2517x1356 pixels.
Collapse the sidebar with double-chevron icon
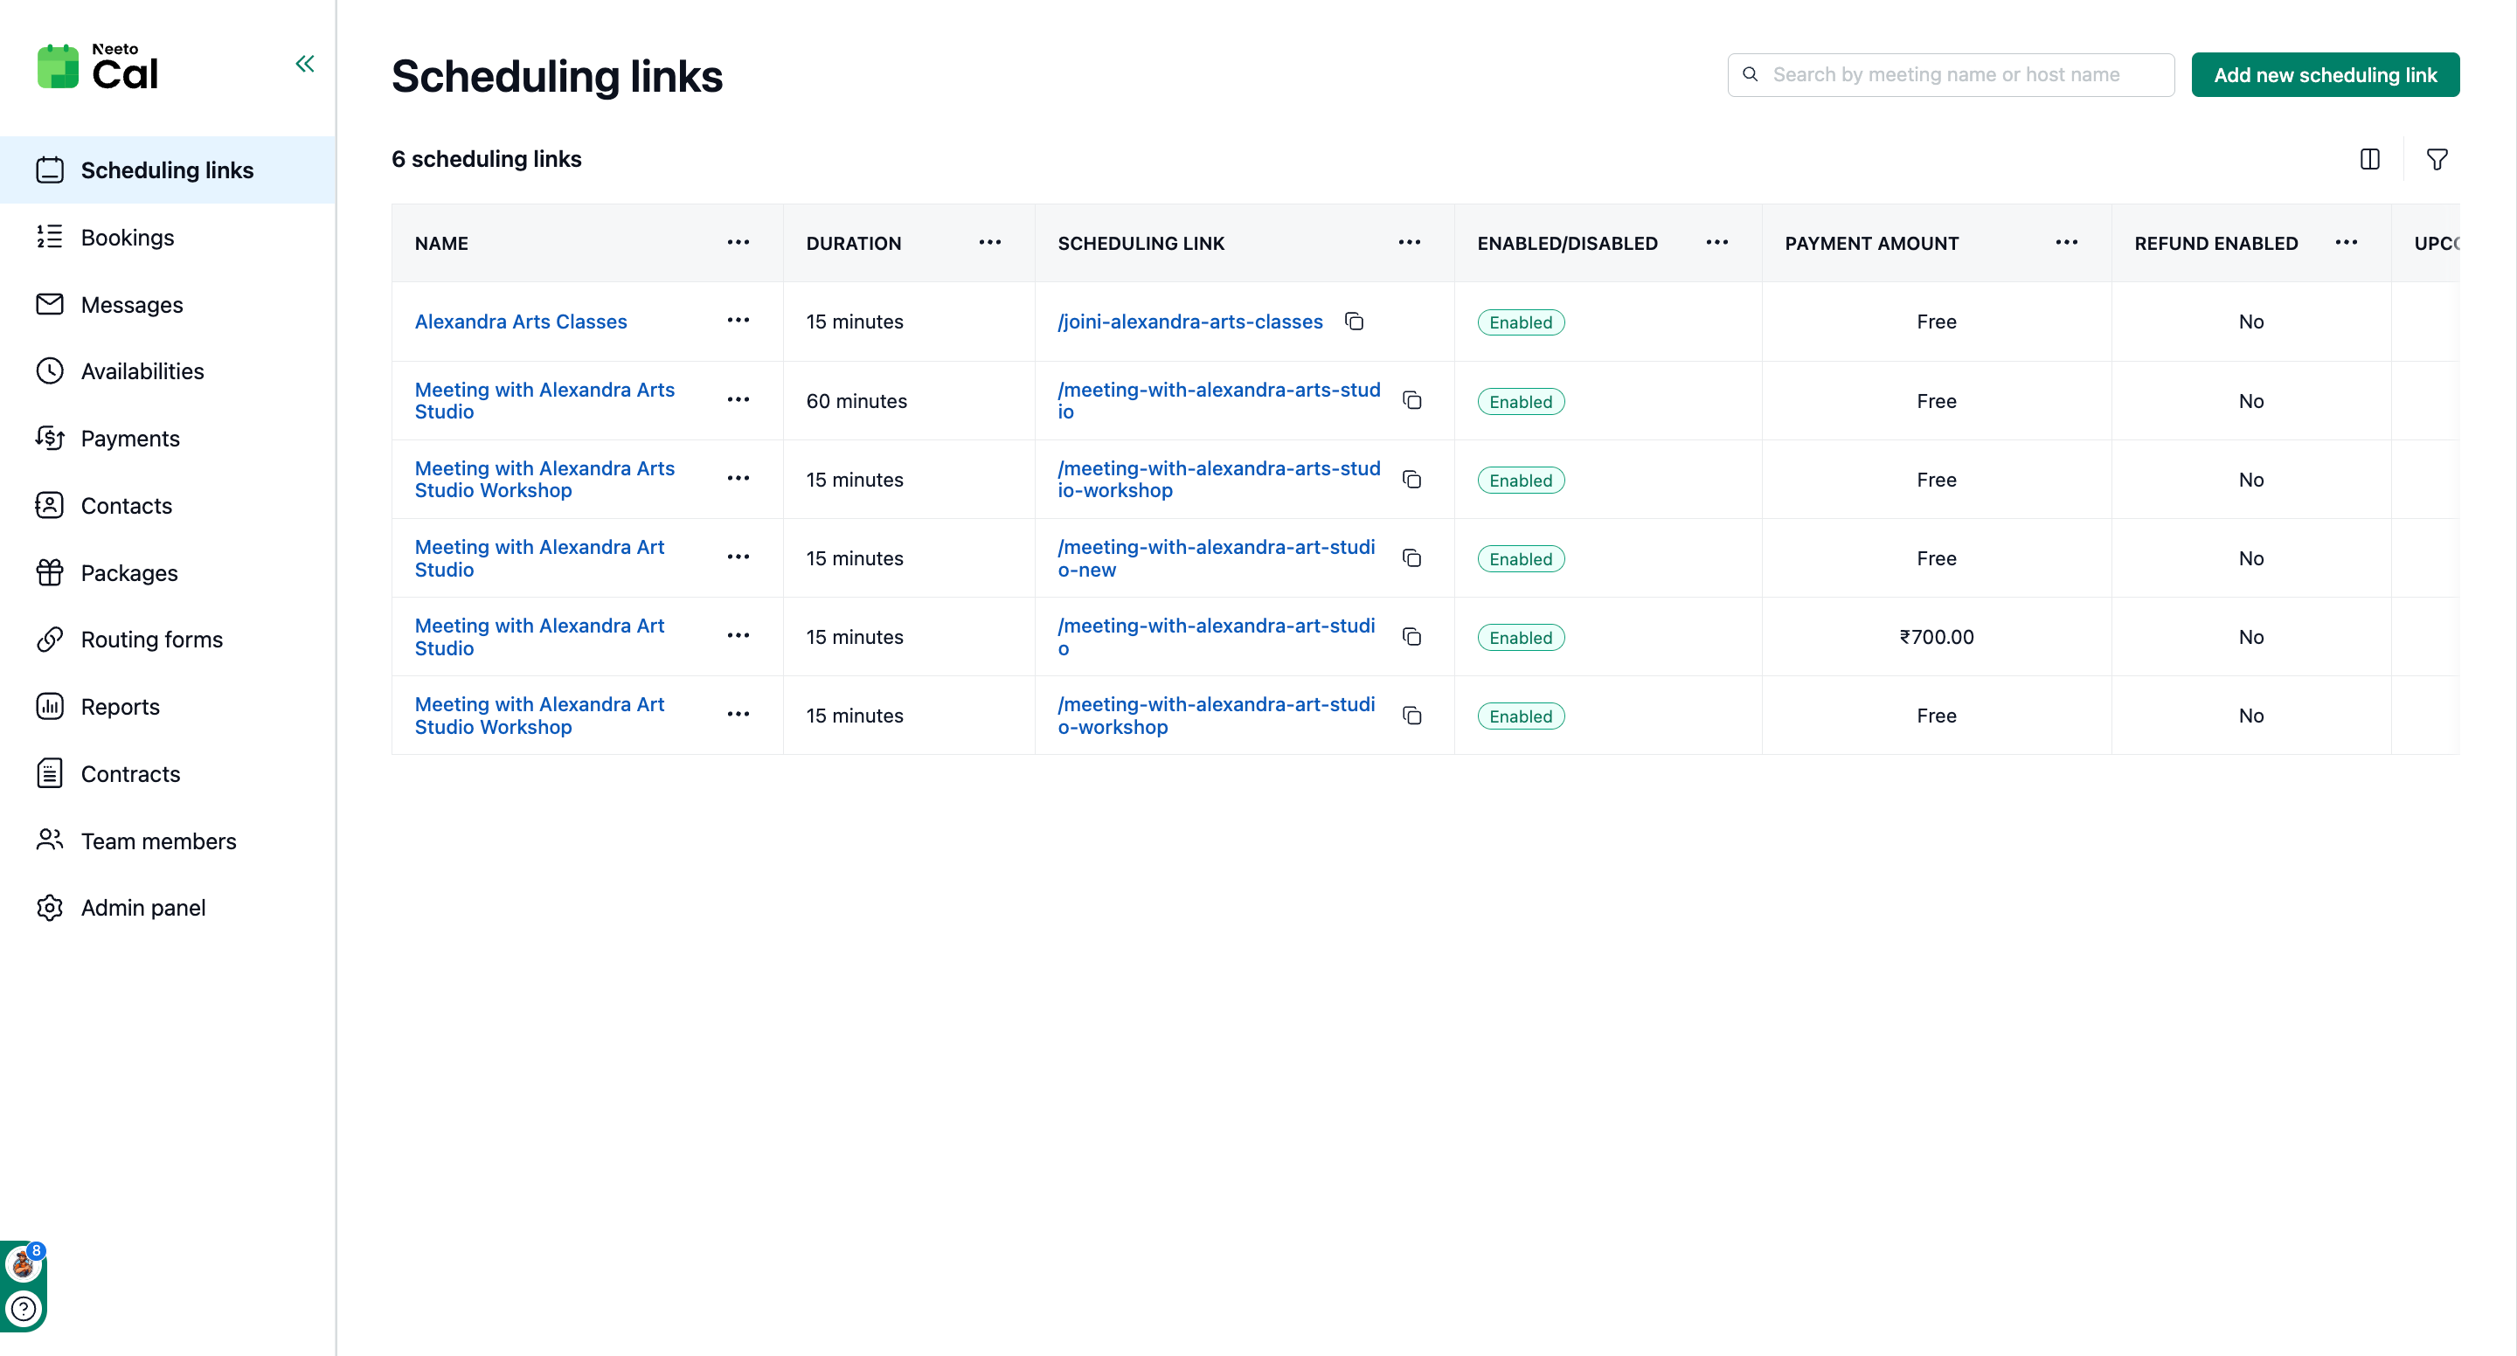[x=305, y=65]
